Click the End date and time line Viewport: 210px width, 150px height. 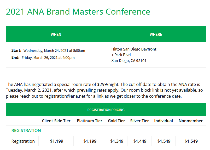(x=43, y=58)
